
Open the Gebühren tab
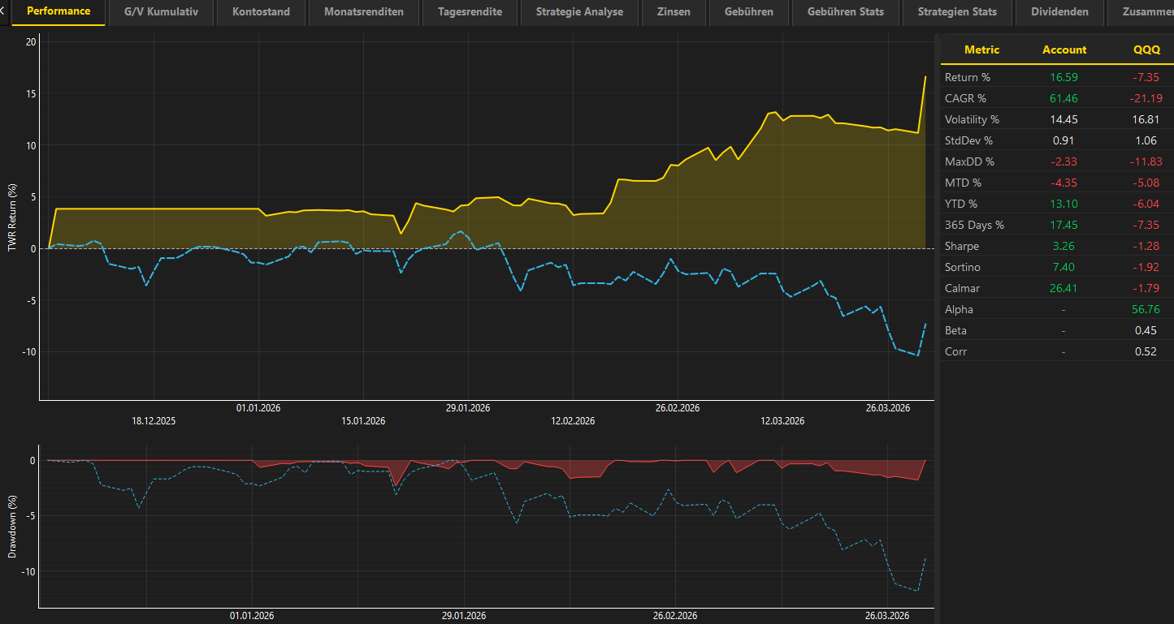[x=747, y=12]
